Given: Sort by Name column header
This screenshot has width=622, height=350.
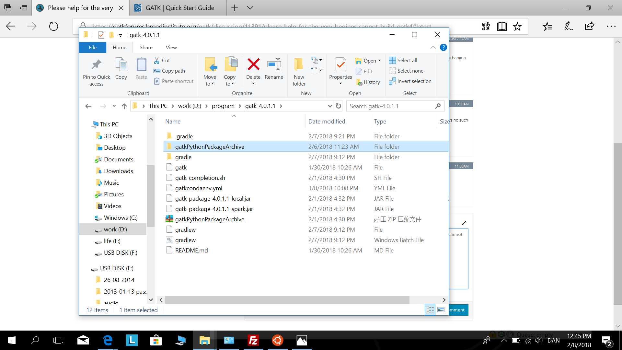Looking at the screenshot, I should click(233, 122).
